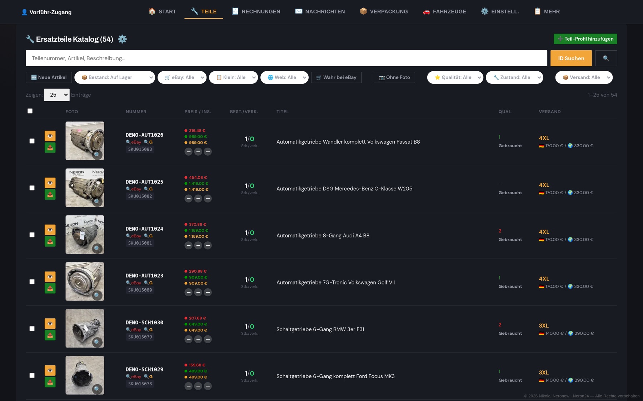The height and width of the screenshot is (401, 643).
Task: Search DEMO-SCH1029 on eBay
Action: (134, 377)
